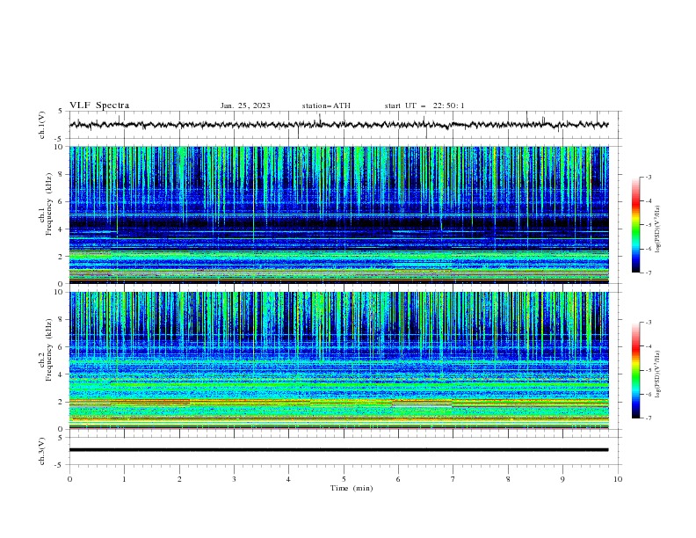Click the "8" kHz tick on ch.1 spectrogram
This screenshot has height=538, width=696.
[62, 174]
